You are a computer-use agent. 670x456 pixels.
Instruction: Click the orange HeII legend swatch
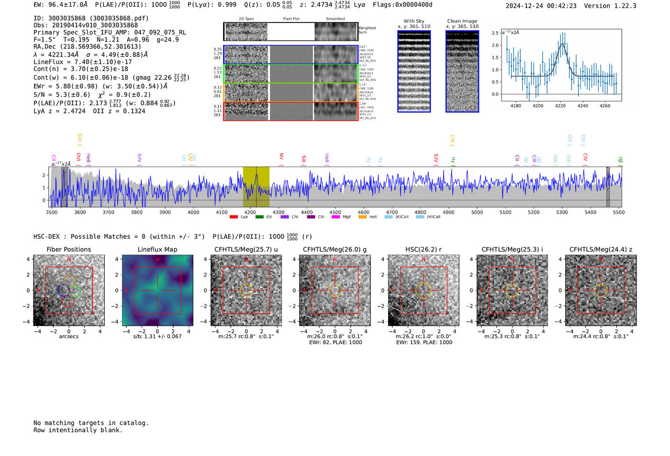click(x=362, y=217)
